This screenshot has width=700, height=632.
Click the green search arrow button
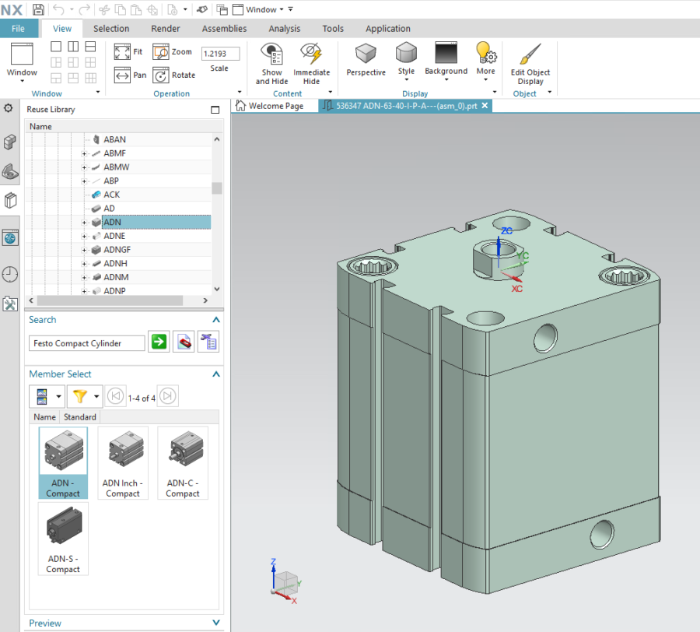point(158,342)
